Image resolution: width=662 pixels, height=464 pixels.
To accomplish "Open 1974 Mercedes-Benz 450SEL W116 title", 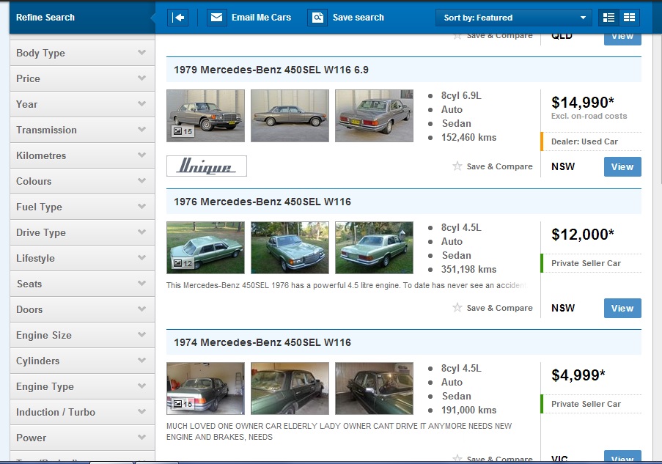I will pos(262,342).
